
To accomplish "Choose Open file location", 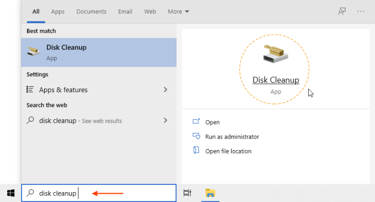I will 228,151.
